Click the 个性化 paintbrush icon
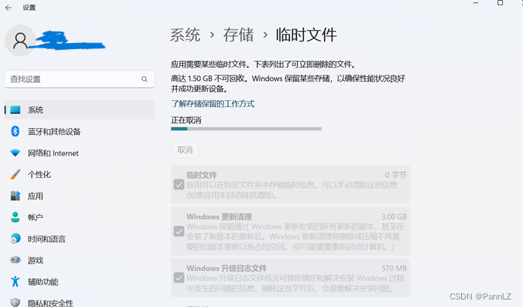 (x=15, y=174)
